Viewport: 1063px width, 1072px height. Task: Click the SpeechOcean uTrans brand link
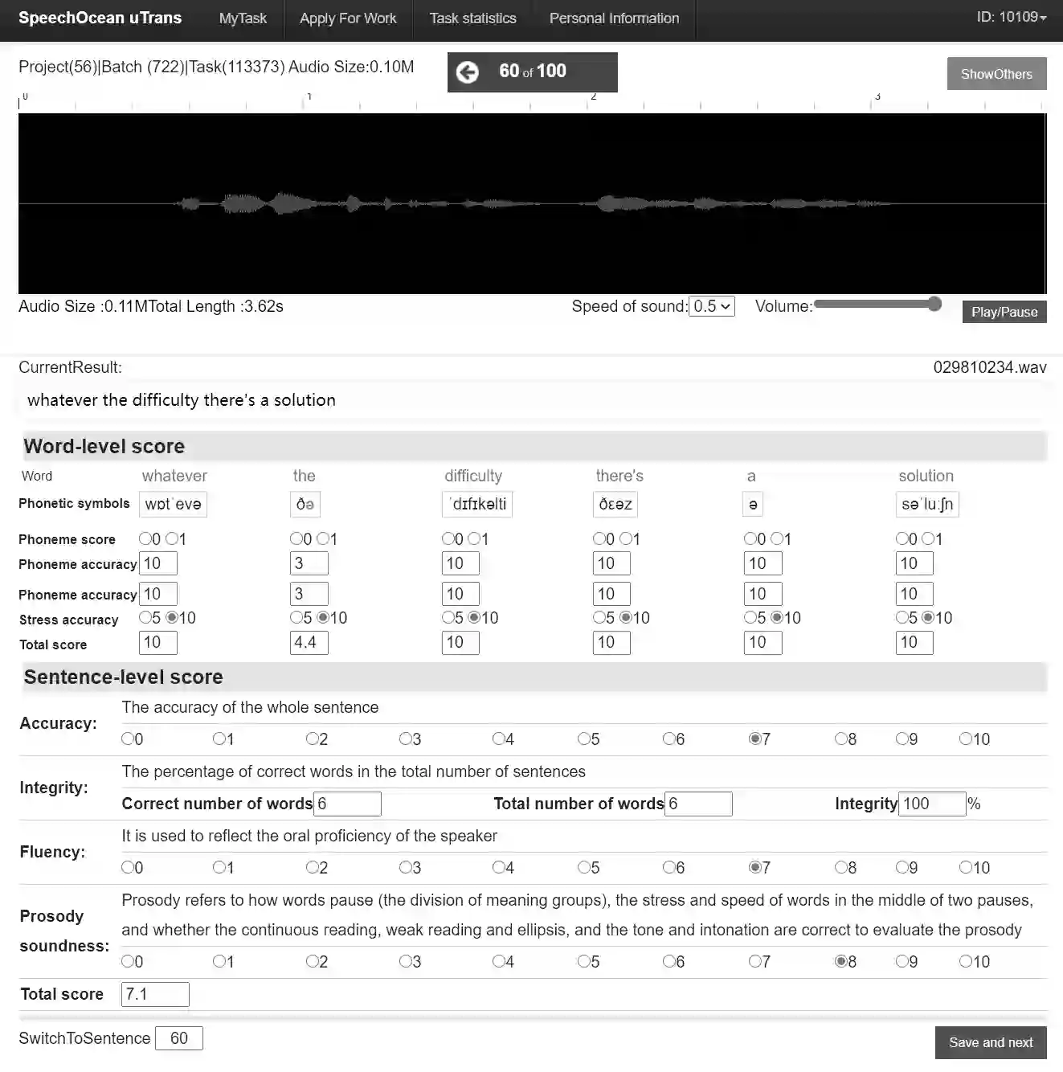(100, 18)
